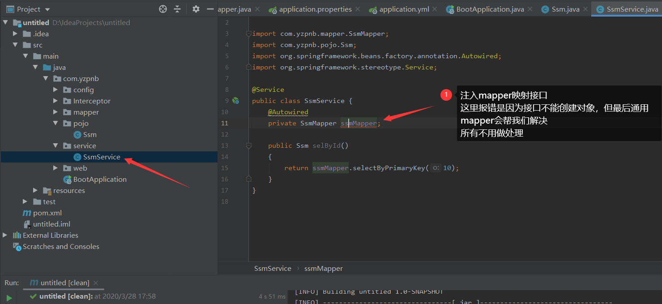Click the locate/scroll-from-source target icon
Image resolution: width=662 pixels, height=304 pixels.
tap(163, 9)
